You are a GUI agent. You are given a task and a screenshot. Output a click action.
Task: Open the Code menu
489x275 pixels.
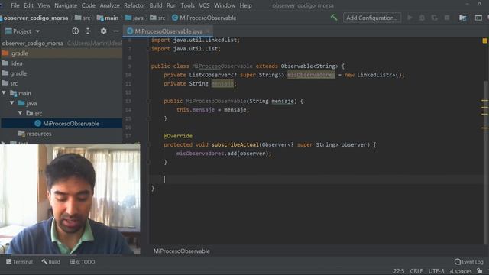pyautogui.click(x=89, y=5)
